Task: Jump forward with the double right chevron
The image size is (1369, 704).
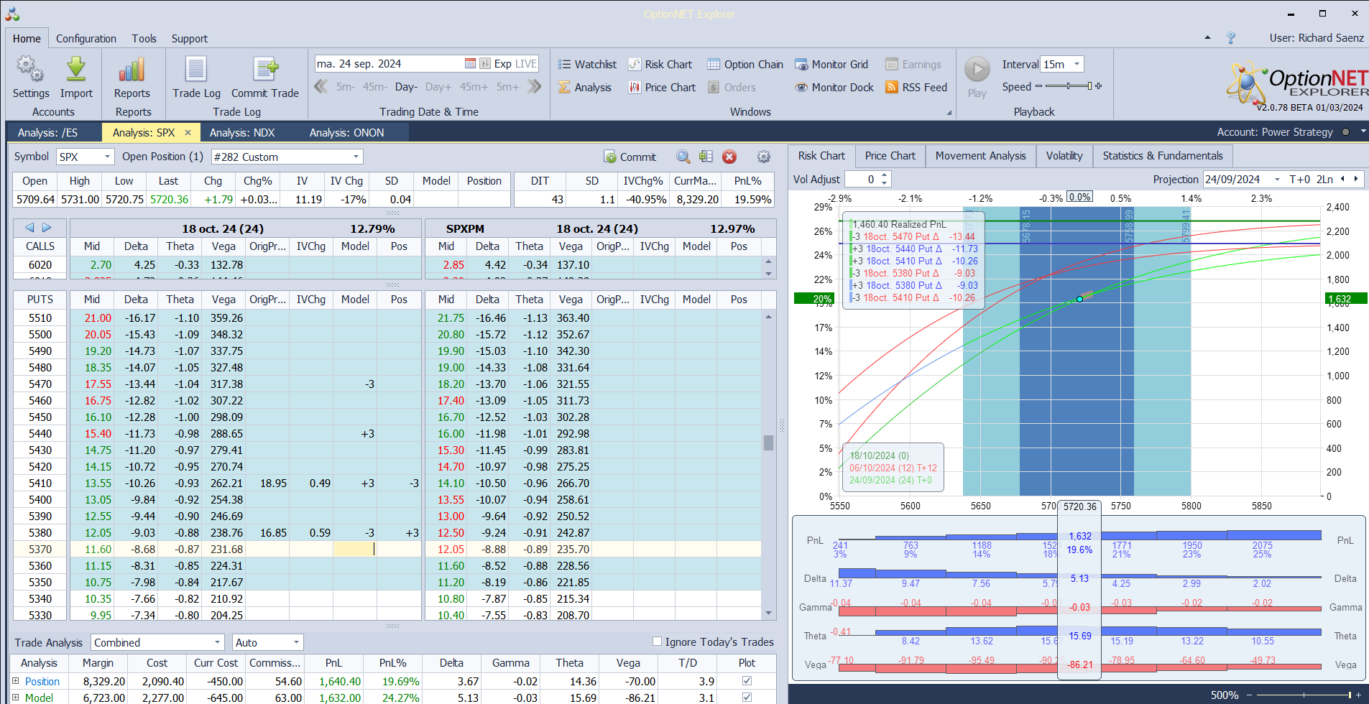Action: (x=534, y=86)
